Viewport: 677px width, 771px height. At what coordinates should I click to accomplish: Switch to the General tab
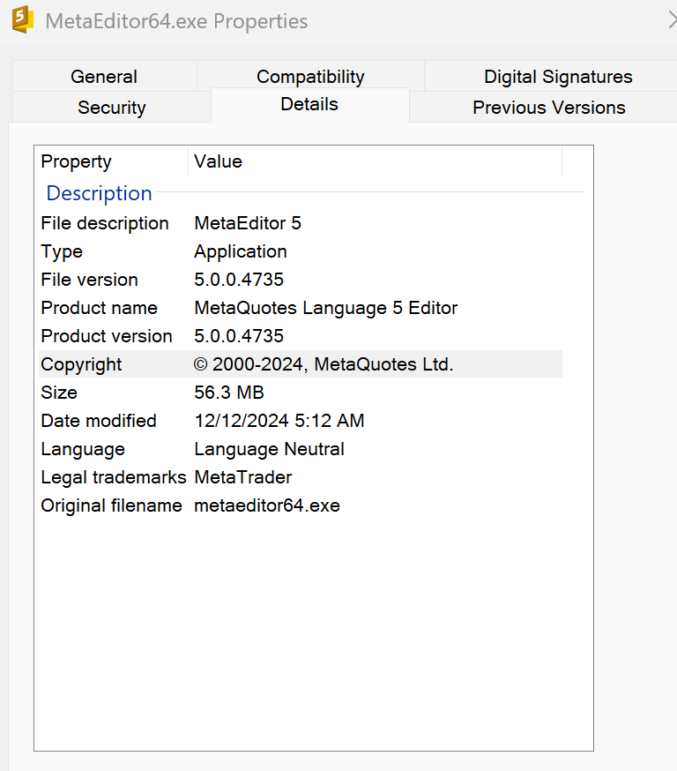click(x=104, y=76)
